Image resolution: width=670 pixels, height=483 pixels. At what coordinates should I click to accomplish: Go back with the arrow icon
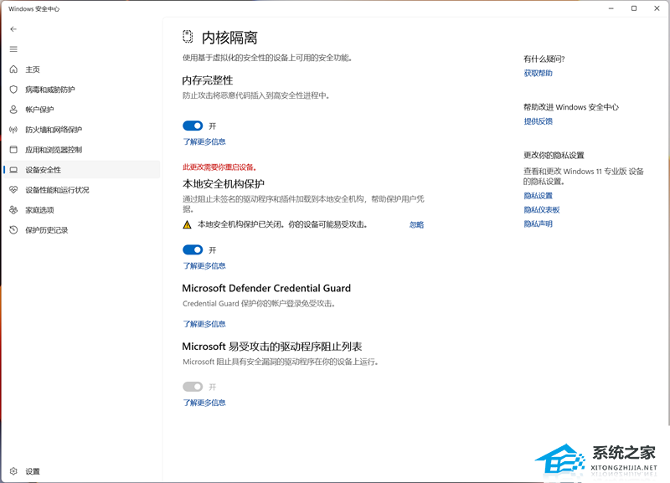tap(13, 29)
